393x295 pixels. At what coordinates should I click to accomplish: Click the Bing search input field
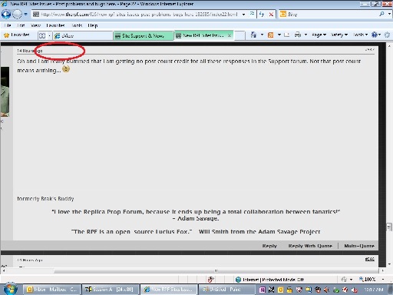(332, 15)
